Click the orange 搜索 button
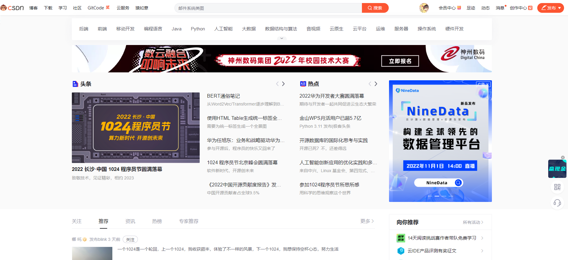This screenshot has width=568, height=260. [x=375, y=8]
